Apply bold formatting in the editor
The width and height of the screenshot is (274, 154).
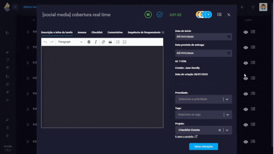click(89, 42)
